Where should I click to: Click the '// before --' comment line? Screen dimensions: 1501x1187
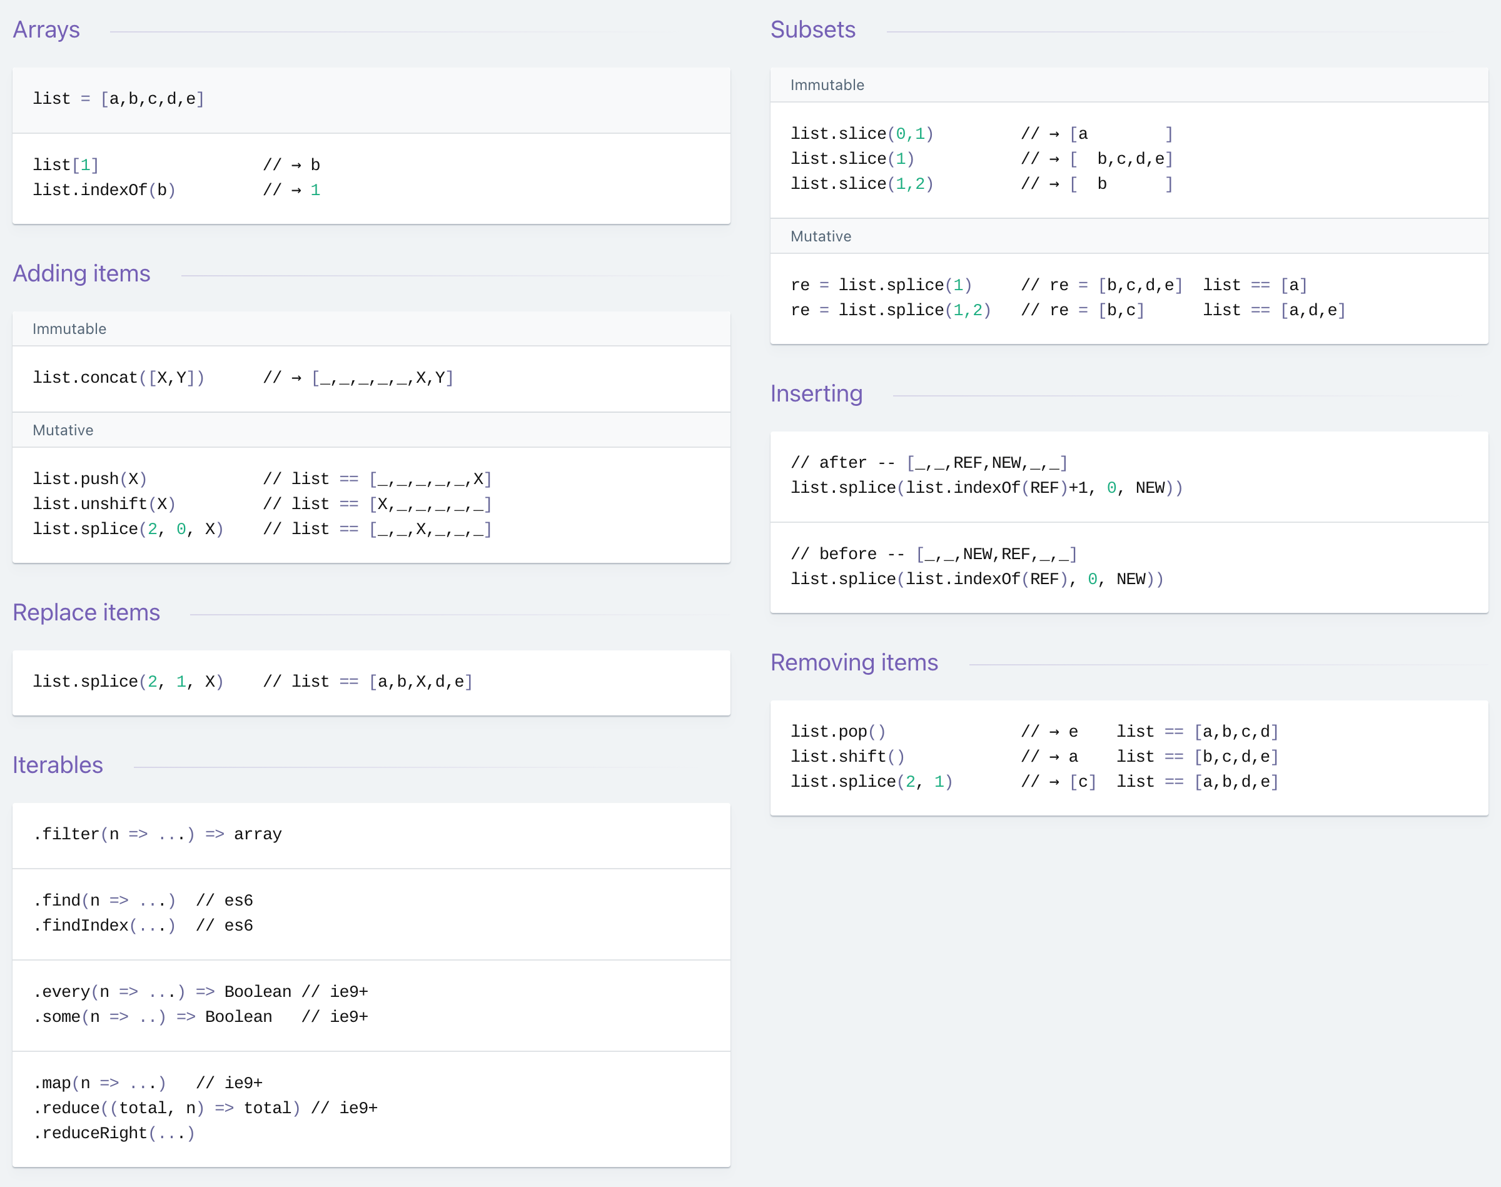pos(934,555)
